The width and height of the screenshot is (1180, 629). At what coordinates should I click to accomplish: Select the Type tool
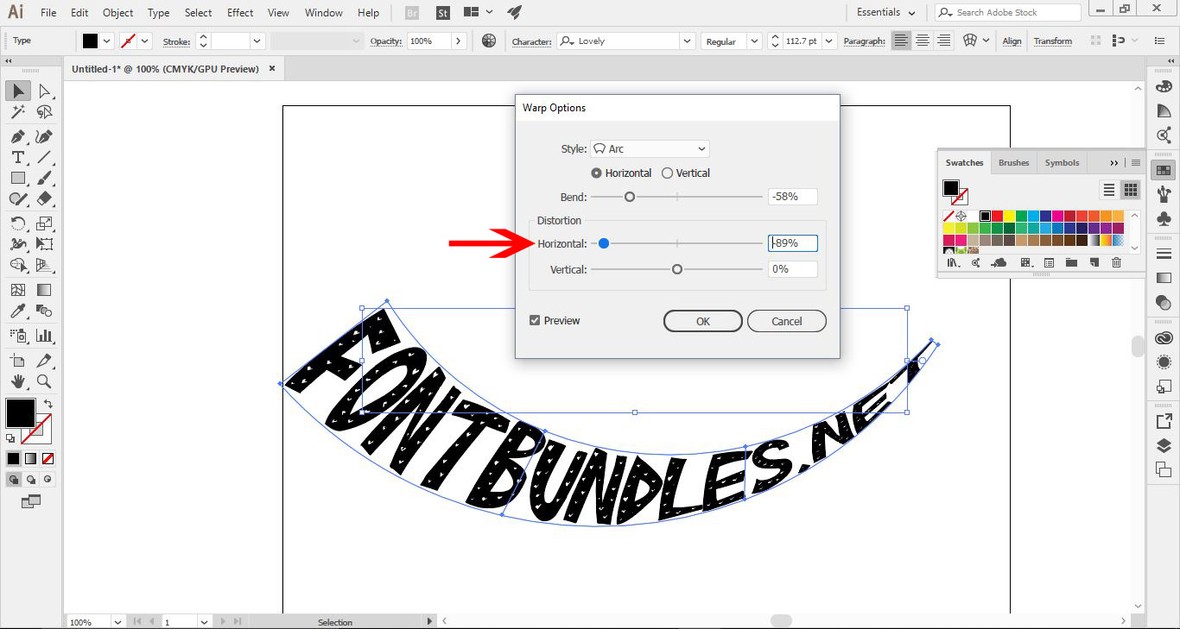pyautogui.click(x=17, y=157)
